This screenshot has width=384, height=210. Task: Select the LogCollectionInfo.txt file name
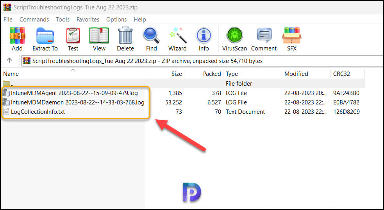[x=38, y=112]
